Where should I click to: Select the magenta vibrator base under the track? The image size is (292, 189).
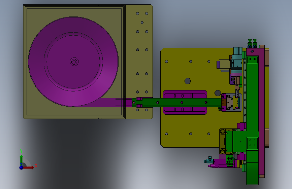tap(185, 102)
